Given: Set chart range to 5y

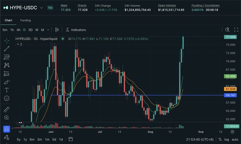Looking at the screenshot, I should 18,139.
